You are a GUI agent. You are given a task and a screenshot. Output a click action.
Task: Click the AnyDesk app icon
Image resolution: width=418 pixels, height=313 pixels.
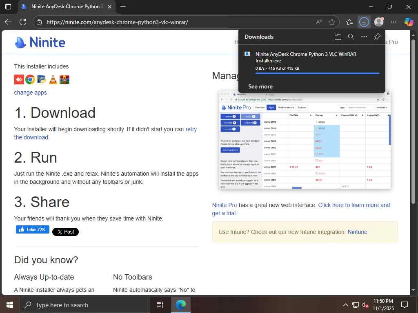click(x=19, y=79)
